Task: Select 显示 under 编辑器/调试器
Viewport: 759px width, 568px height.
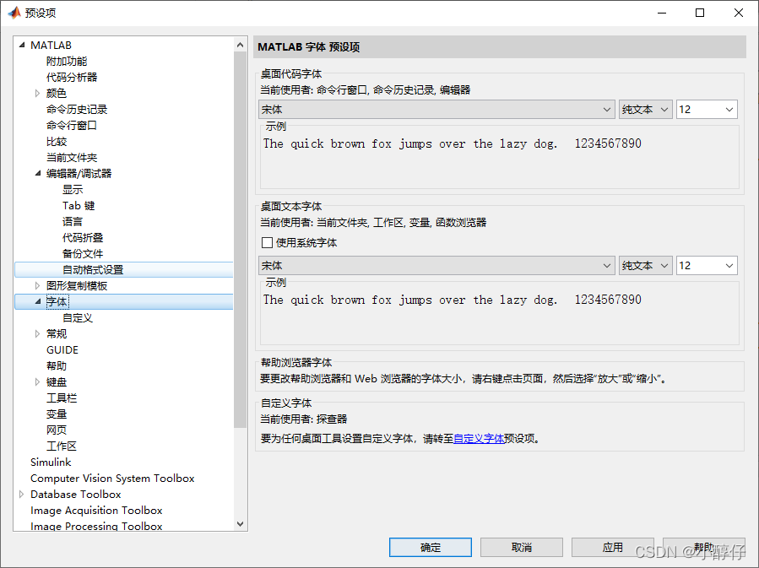Action: tap(73, 189)
